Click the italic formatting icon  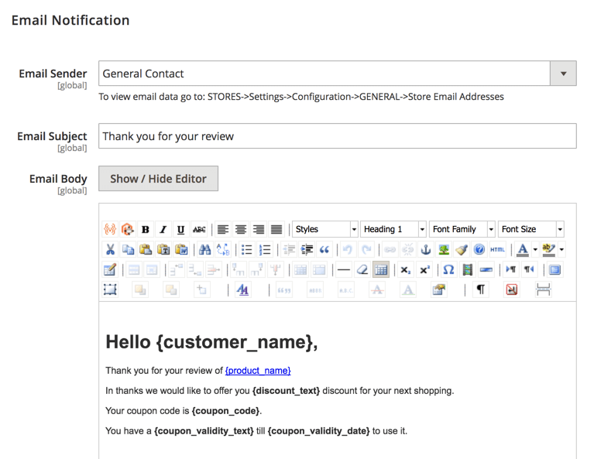click(x=163, y=230)
